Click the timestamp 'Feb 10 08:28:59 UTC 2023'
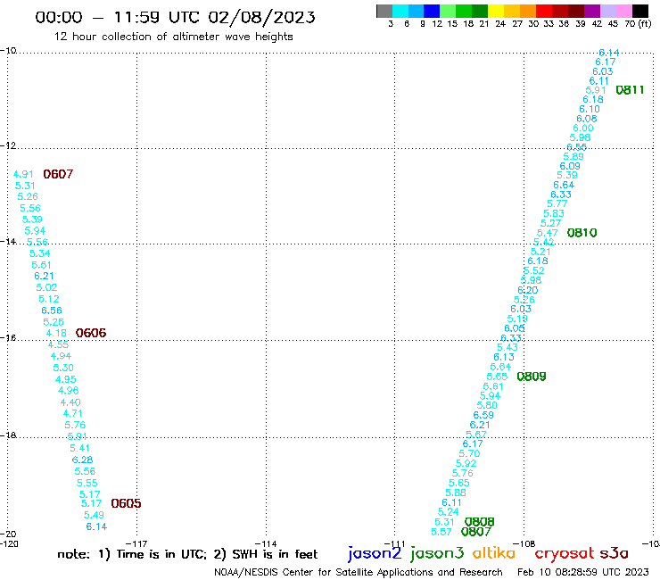The width and height of the screenshot is (660, 580). (583, 572)
